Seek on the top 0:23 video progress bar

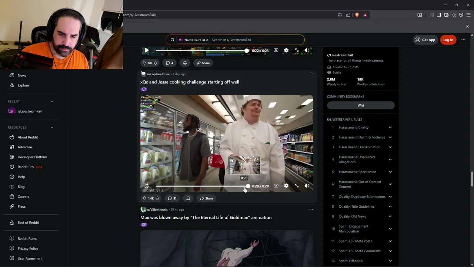pos(201,50)
